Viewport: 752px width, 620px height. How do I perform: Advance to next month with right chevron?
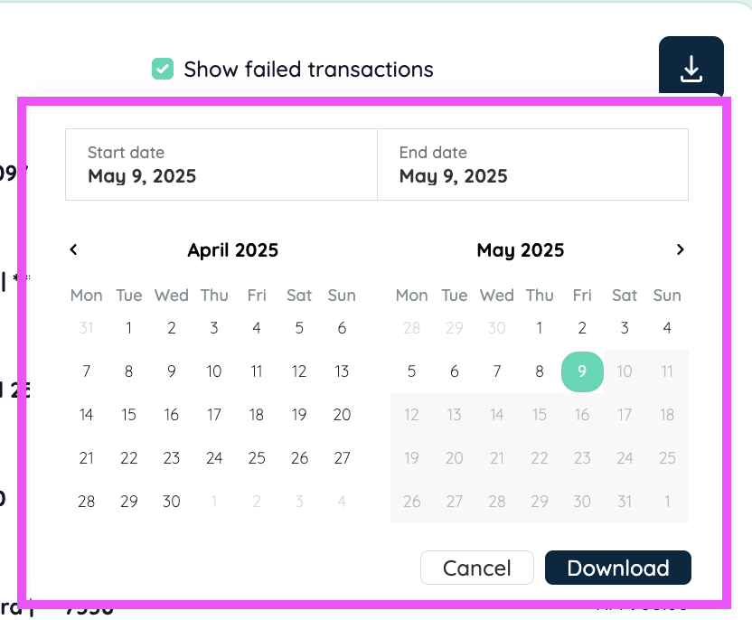tap(680, 249)
